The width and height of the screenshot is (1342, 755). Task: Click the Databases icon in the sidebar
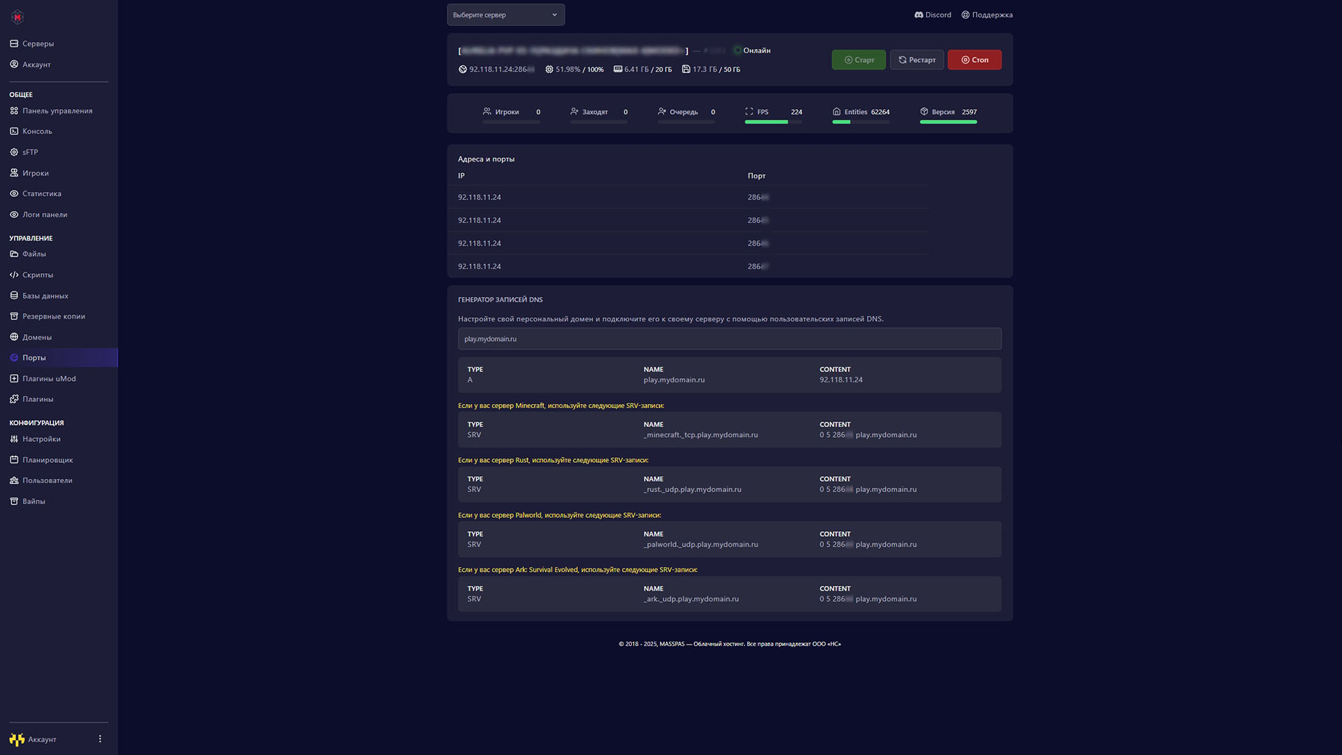[x=14, y=296]
